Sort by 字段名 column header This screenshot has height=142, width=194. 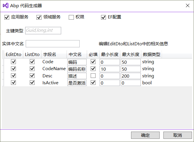54,55
